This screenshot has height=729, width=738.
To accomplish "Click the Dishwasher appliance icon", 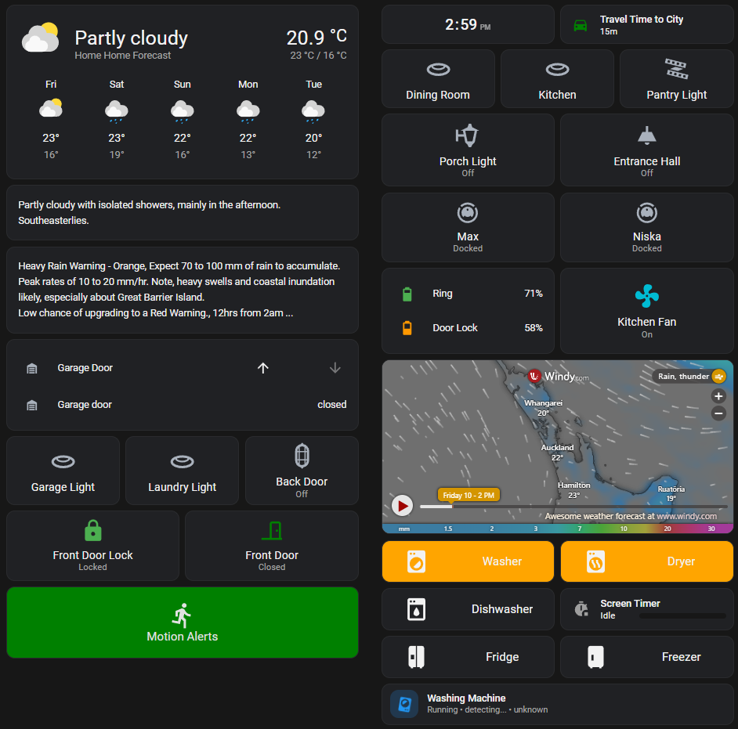I will tap(416, 609).
